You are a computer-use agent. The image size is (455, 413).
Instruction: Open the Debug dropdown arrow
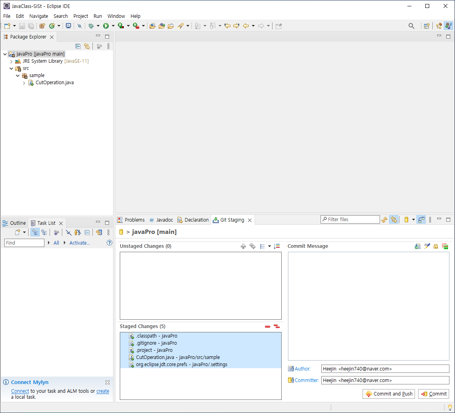point(98,26)
